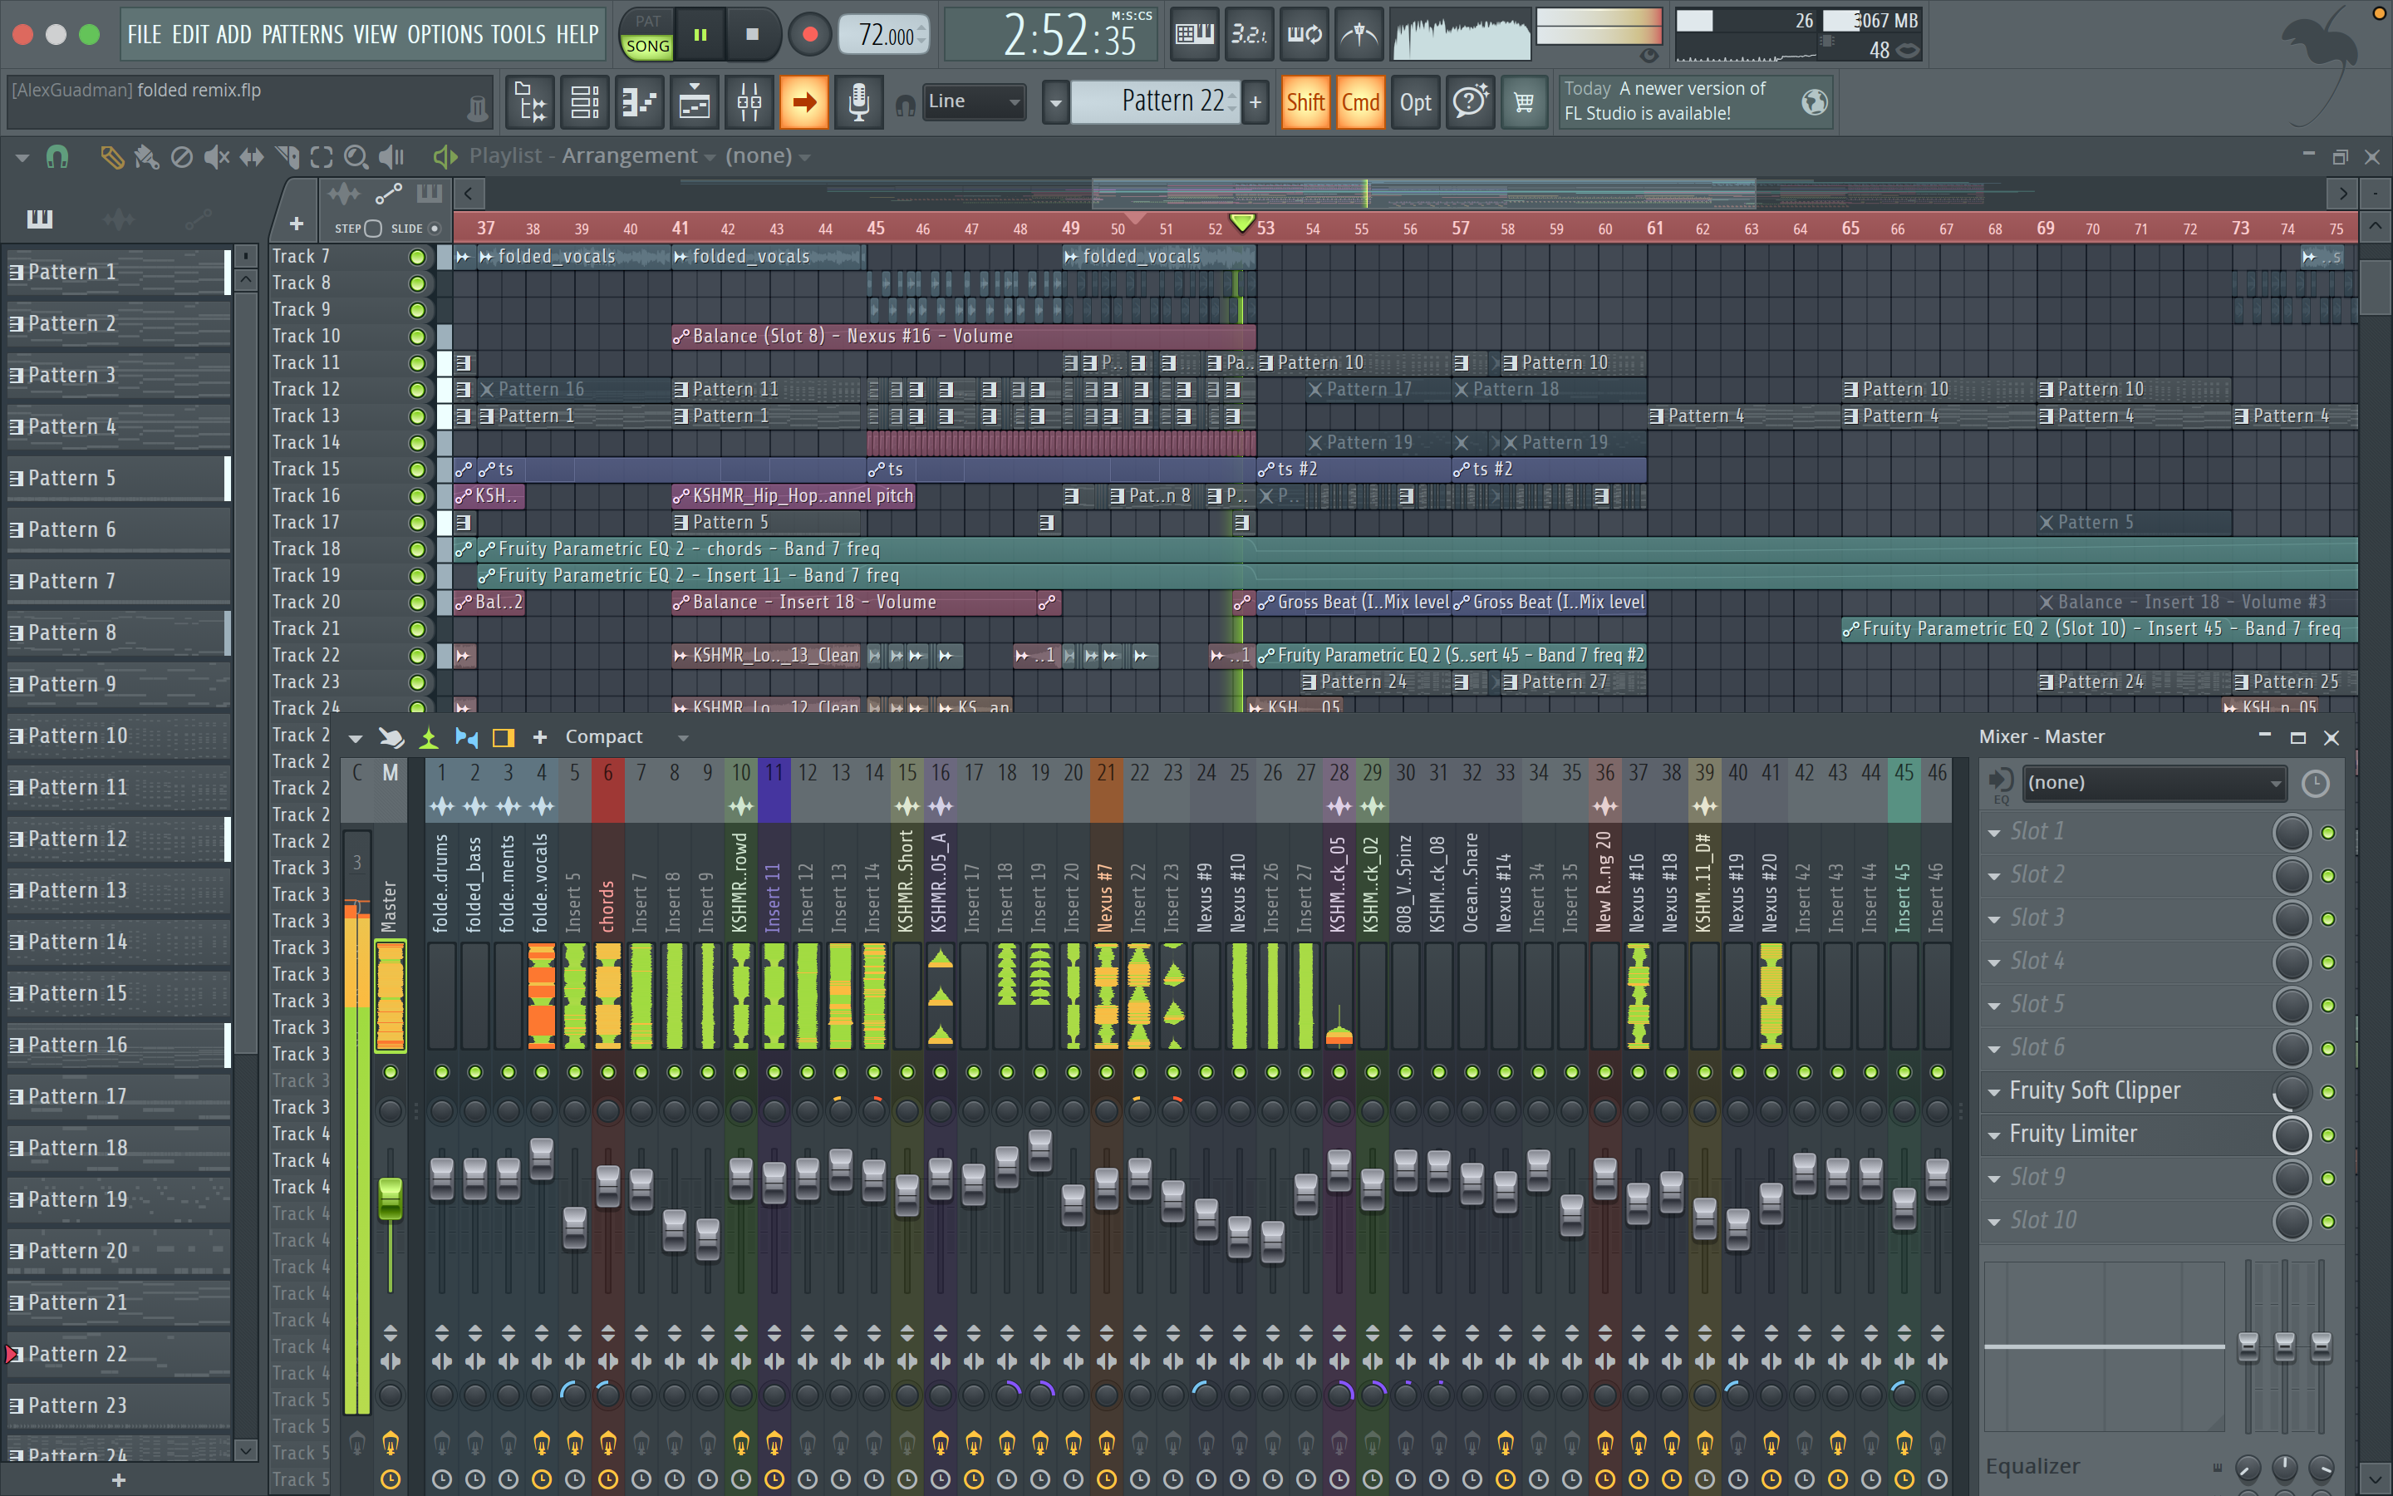
Task: Click the orange arrow toolbar icon
Action: pyautogui.click(x=804, y=102)
